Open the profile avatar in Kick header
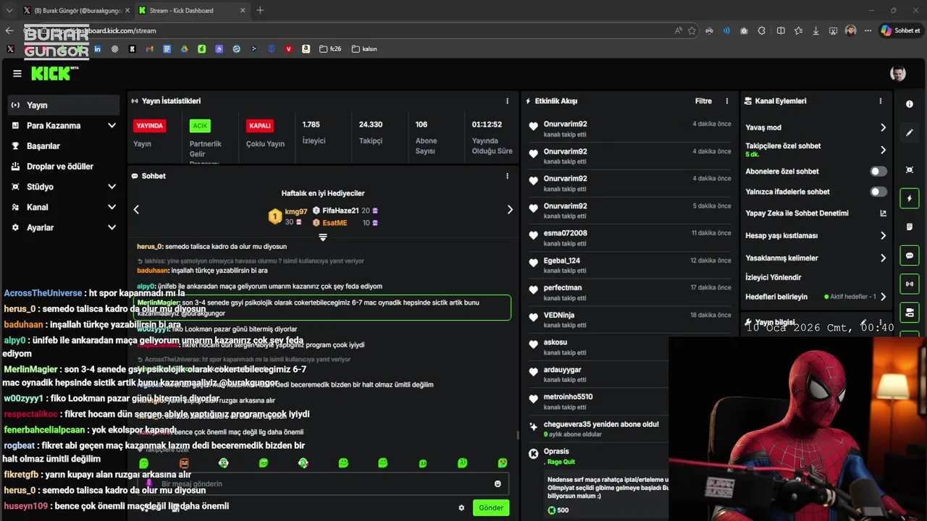 click(x=897, y=74)
